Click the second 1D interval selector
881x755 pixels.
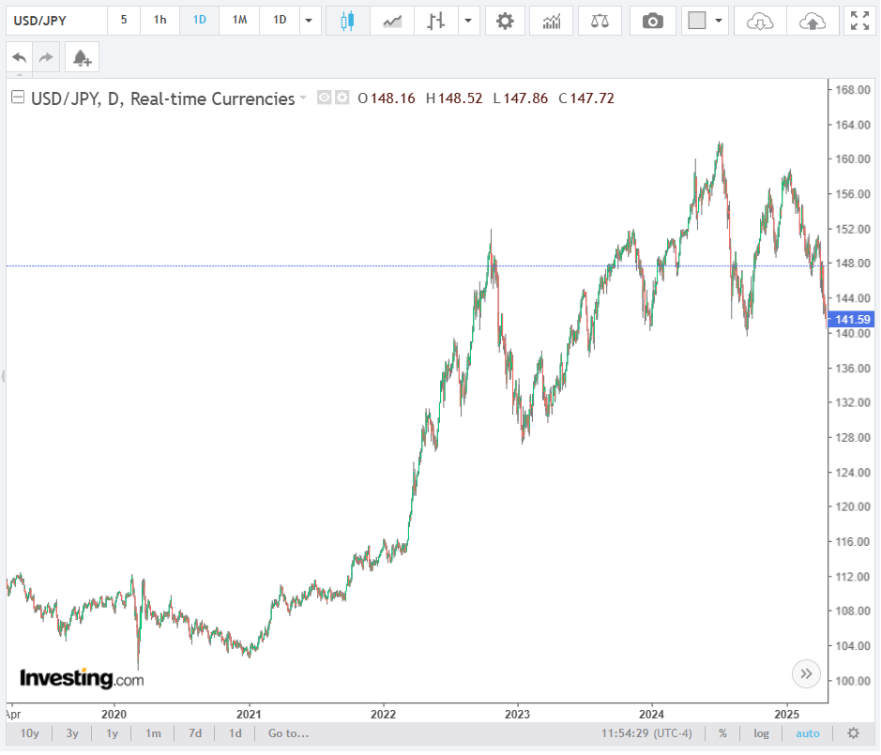tap(280, 21)
